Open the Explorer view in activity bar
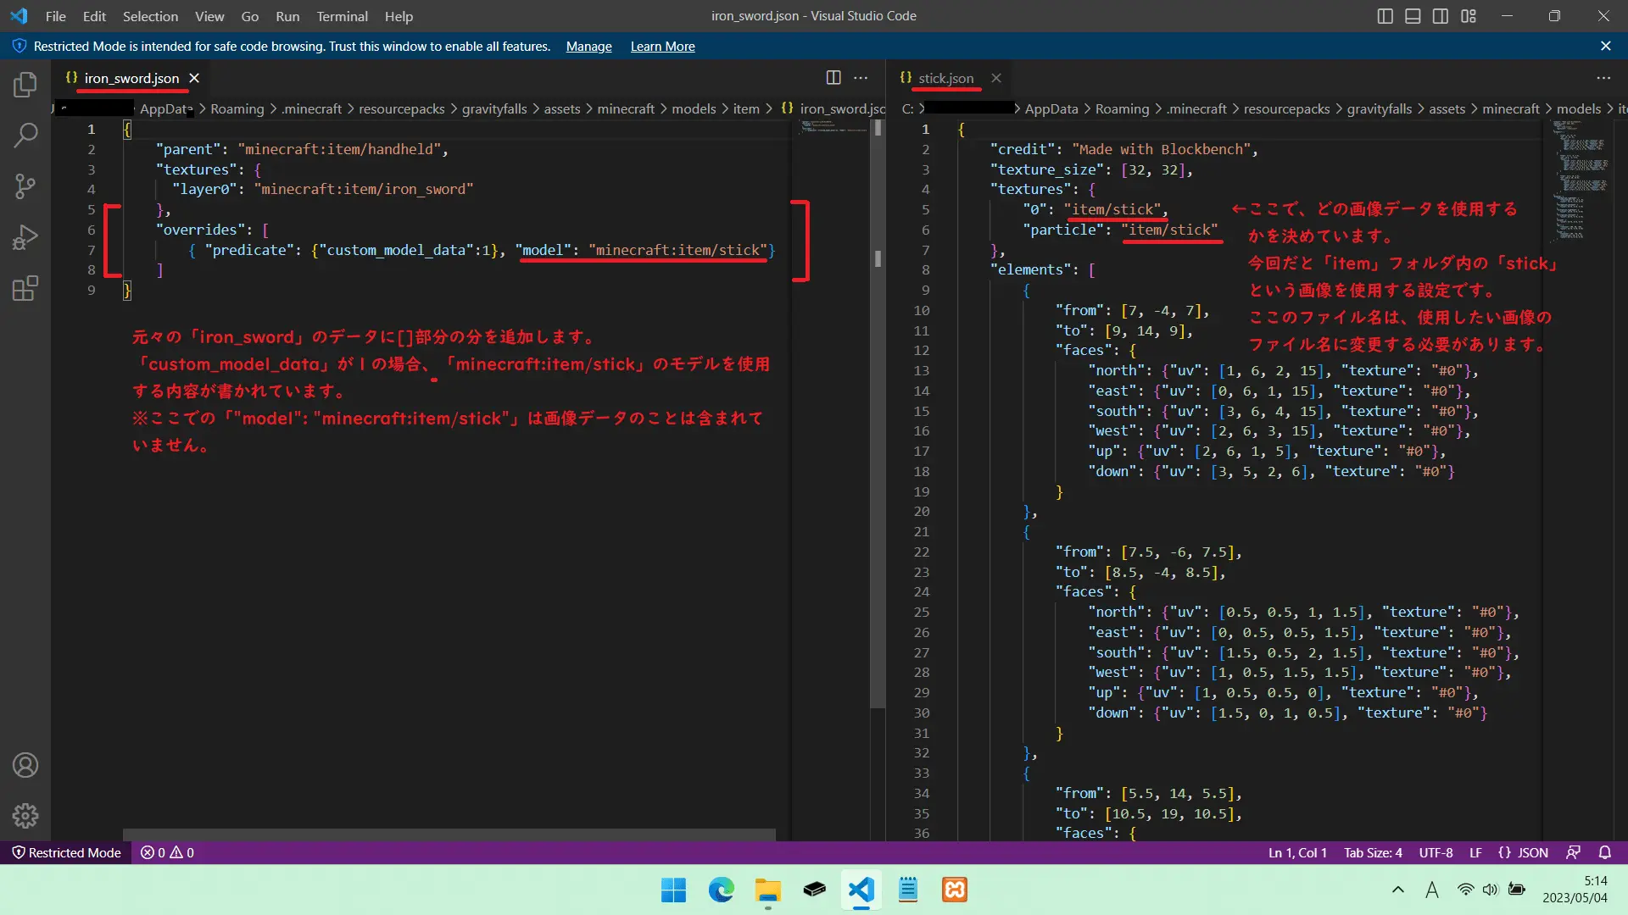This screenshot has width=1628, height=915. pyautogui.click(x=25, y=85)
